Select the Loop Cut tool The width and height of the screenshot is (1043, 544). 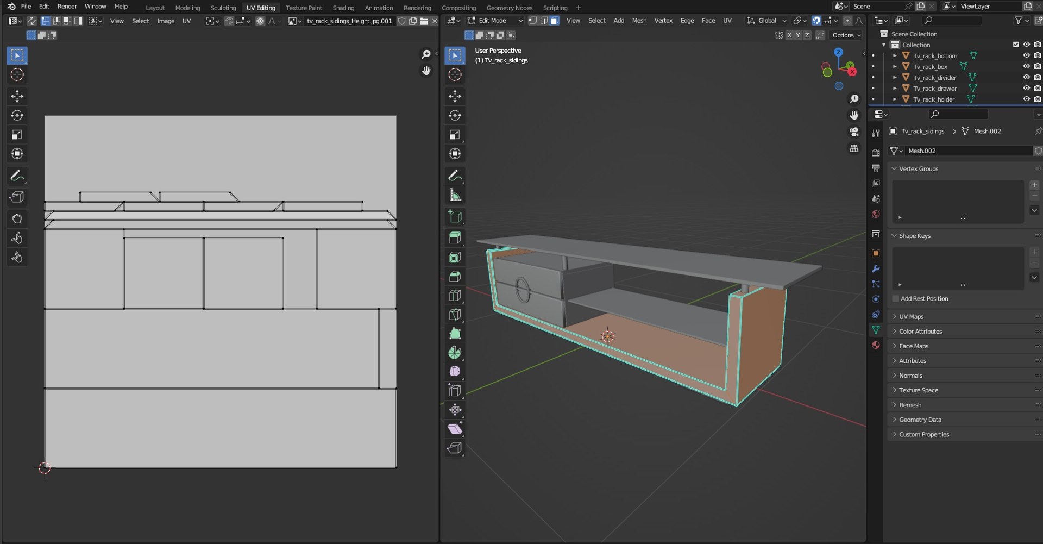point(455,296)
